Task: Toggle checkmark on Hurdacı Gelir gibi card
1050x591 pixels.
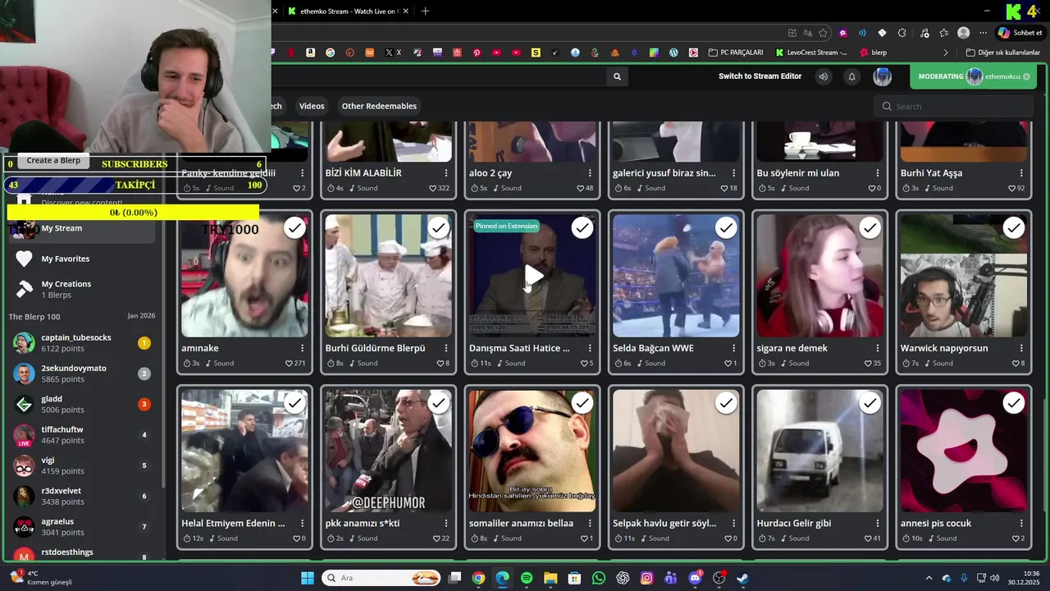Action: click(x=870, y=403)
